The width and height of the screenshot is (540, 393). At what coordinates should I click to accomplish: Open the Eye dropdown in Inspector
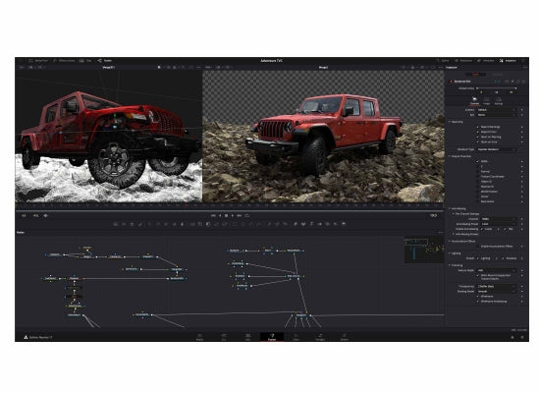496,115
